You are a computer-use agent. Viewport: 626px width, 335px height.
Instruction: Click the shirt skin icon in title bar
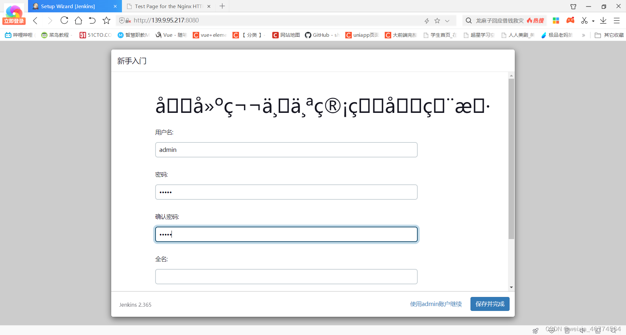(573, 7)
